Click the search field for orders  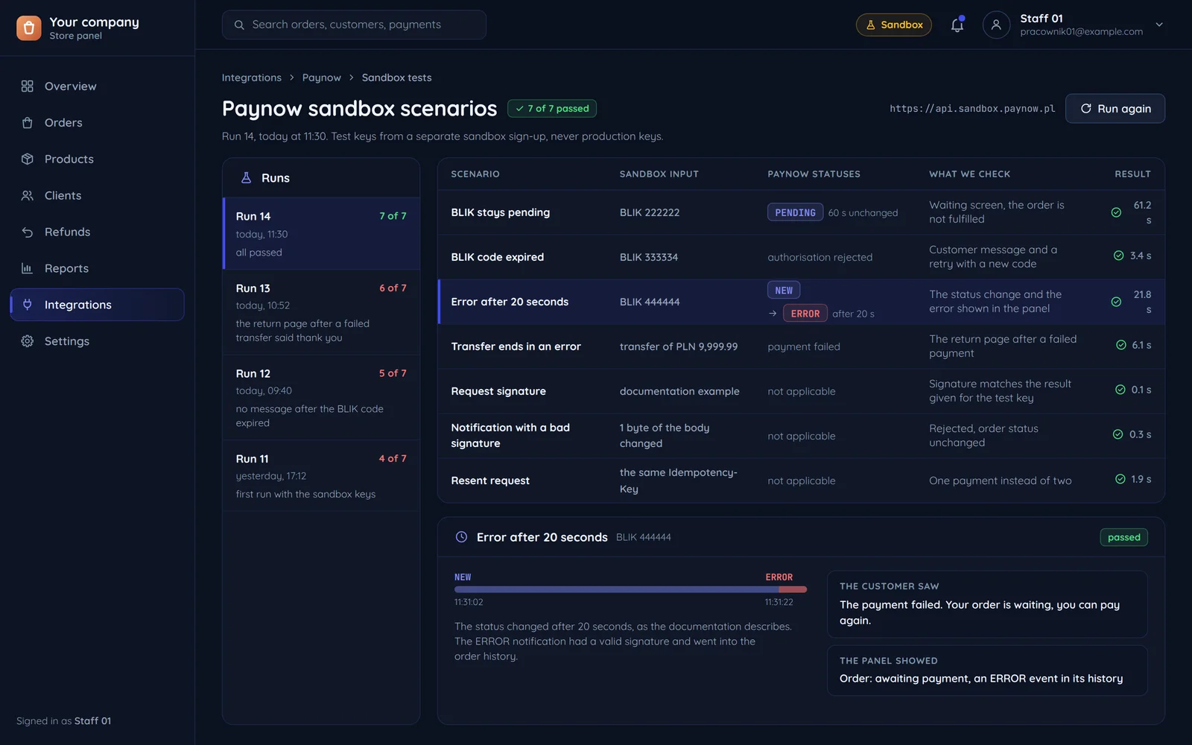click(x=354, y=25)
